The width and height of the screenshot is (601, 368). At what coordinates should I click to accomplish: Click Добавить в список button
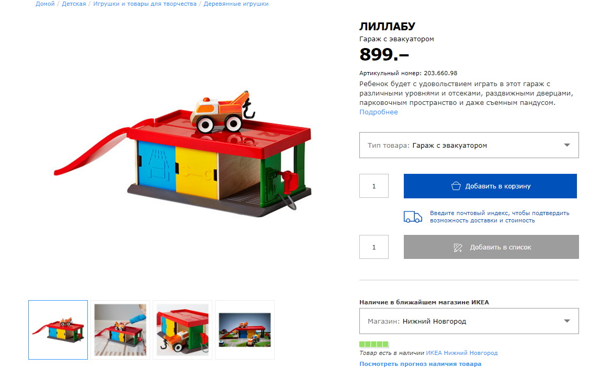(491, 247)
